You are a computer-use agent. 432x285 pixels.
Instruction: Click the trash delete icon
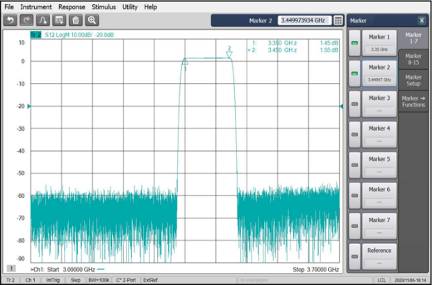coord(76,20)
